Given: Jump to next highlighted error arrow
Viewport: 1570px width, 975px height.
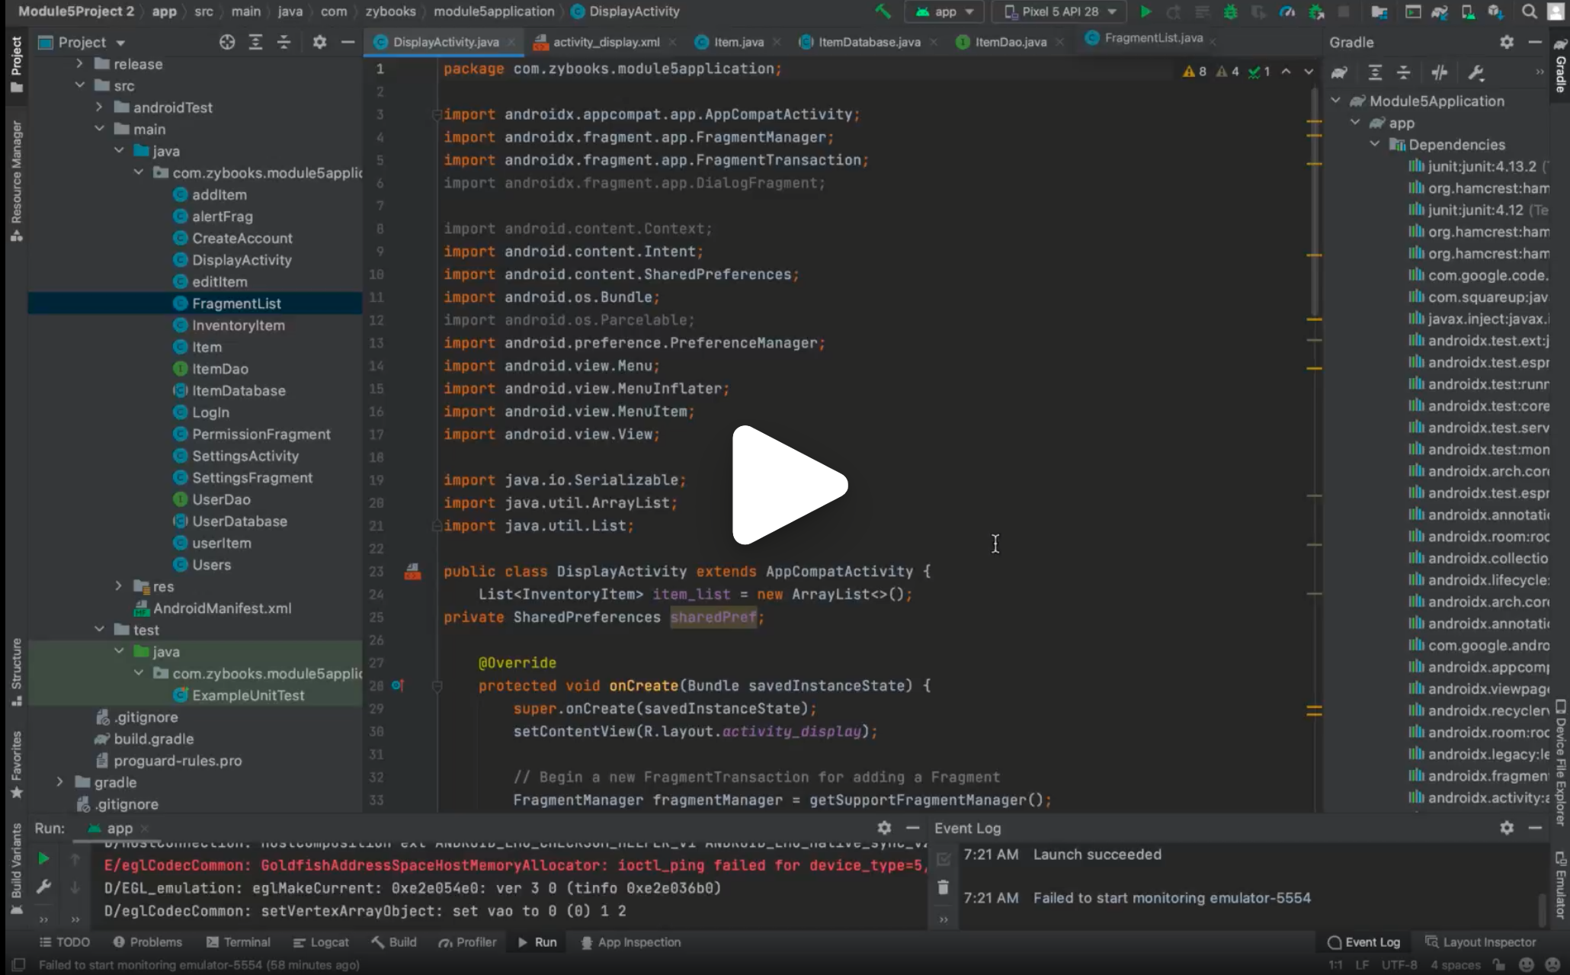Looking at the screenshot, I should 1309,72.
